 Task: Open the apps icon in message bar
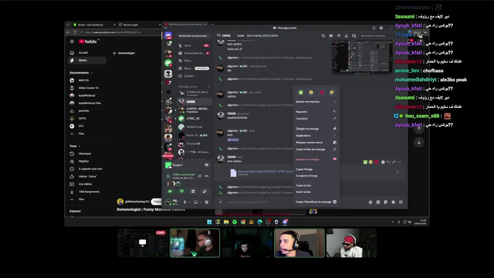click(x=401, y=202)
